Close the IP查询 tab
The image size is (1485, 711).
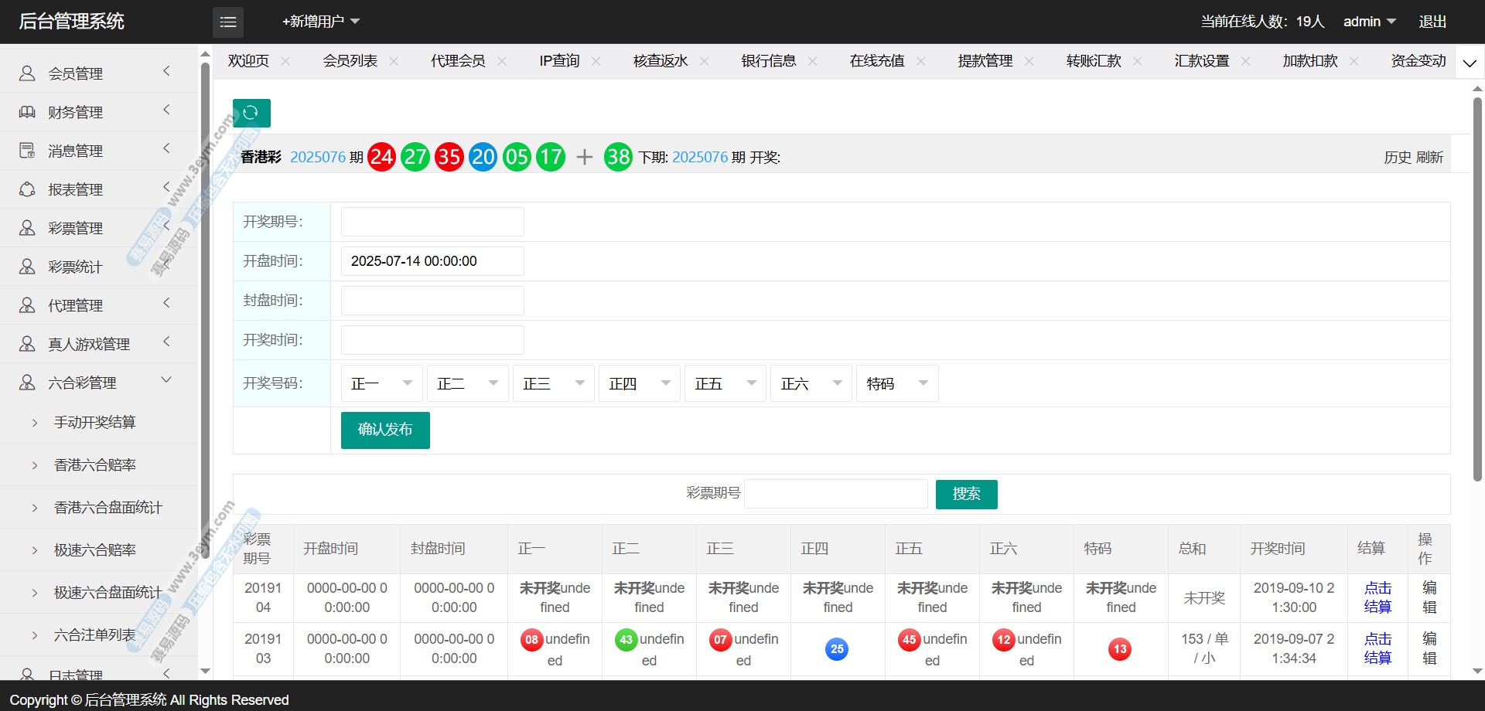tap(596, 61)
